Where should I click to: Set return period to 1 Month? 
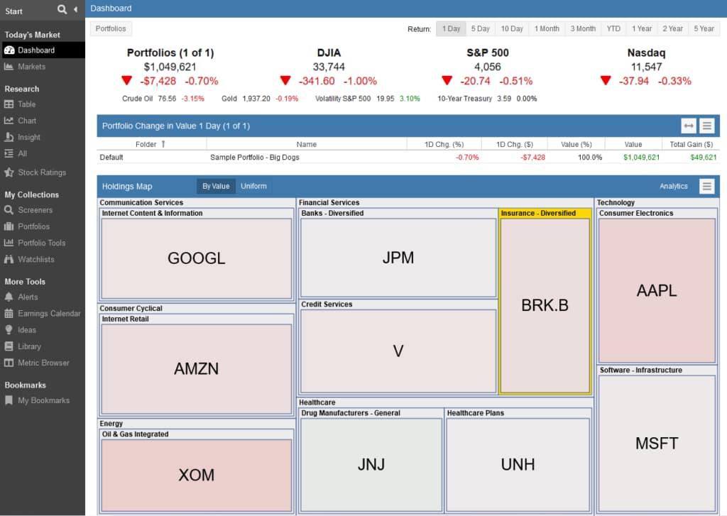pyautogui.click(x=547, y=28)
